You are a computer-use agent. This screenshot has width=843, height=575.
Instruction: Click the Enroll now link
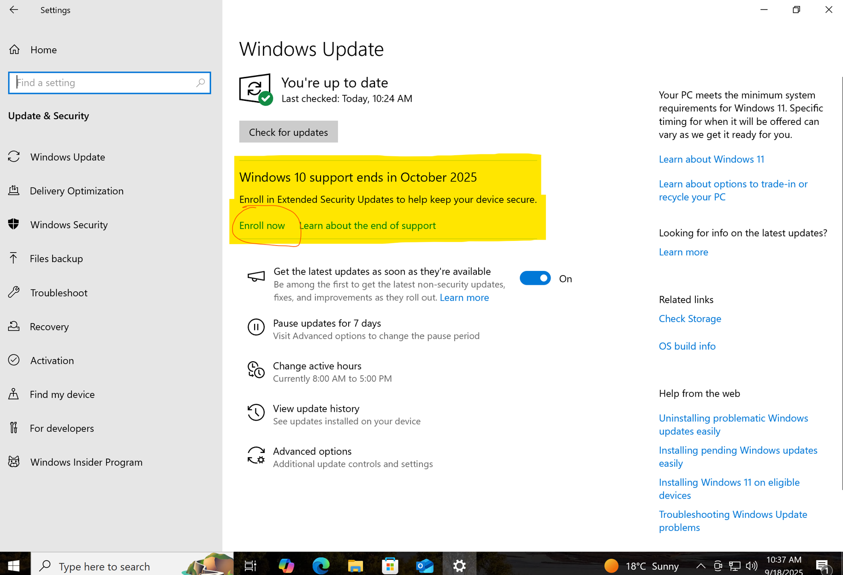point(261,225)
